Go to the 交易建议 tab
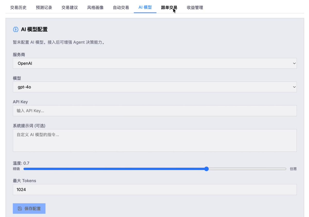 pos(70,7)
